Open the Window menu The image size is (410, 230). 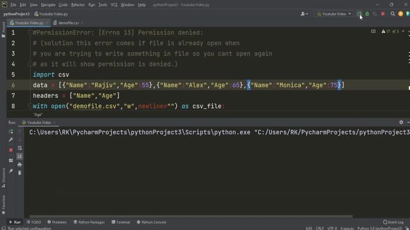(x=127, y=4)
